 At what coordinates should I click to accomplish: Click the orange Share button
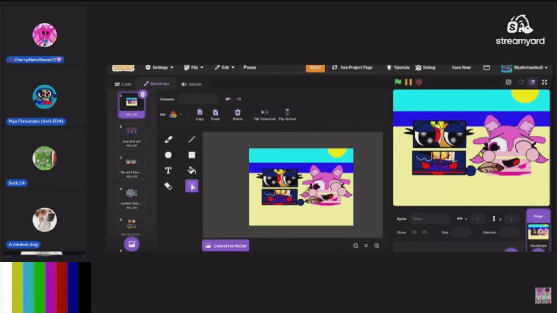pos(315,68)
